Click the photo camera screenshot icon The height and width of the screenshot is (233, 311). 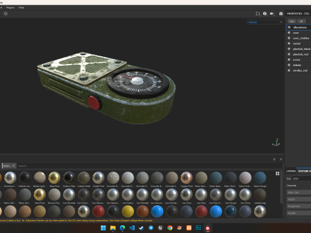tap(281, 14)
